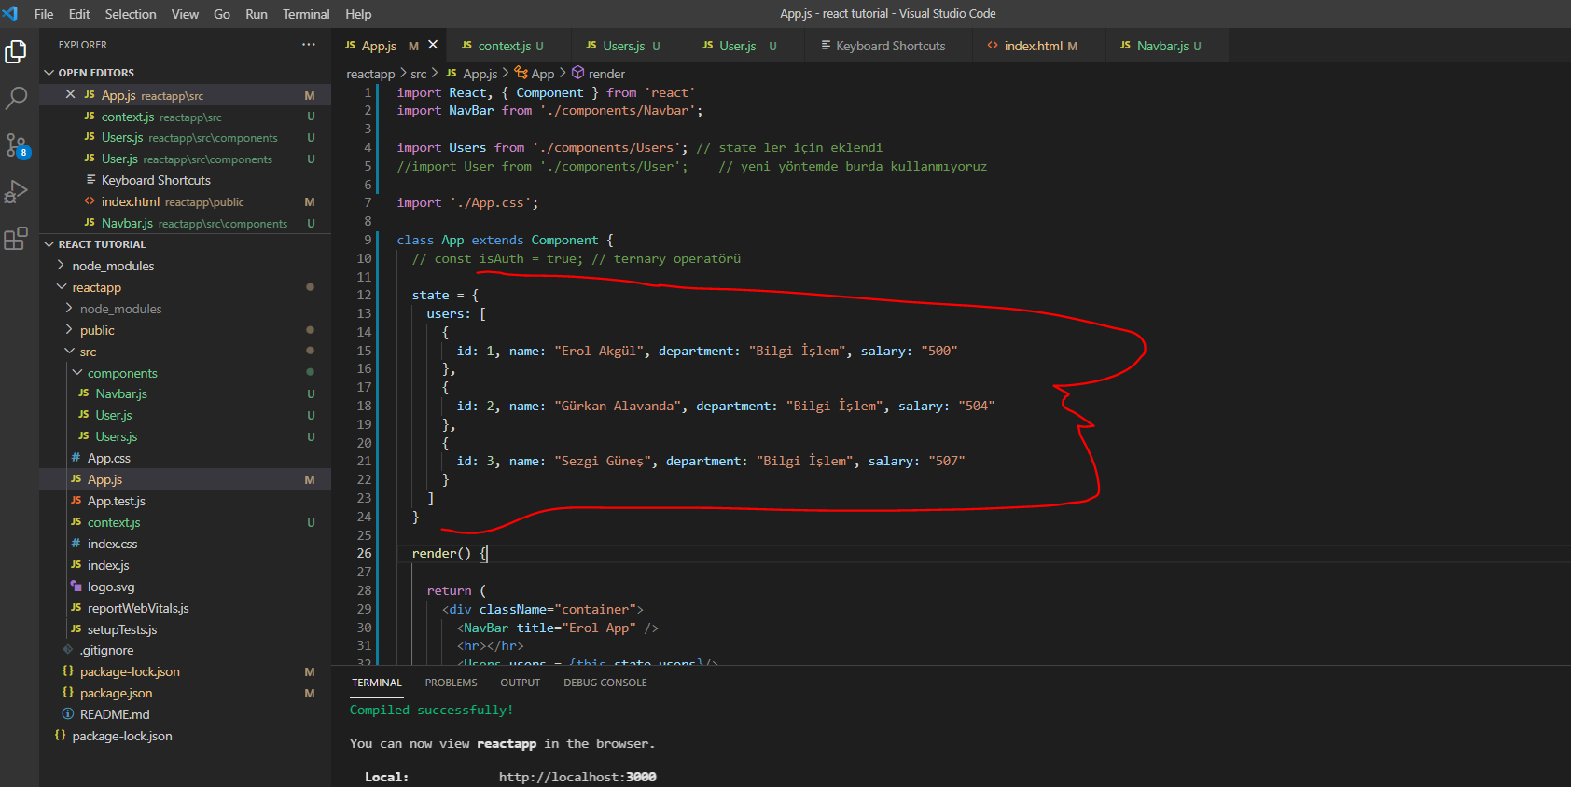Open the Run and Debug view

[16, 192]
